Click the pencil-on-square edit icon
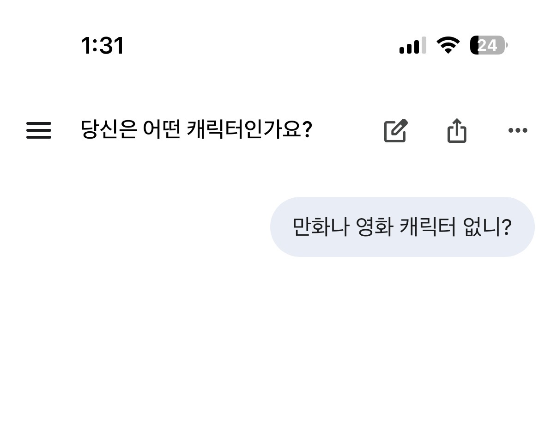This screenshot has height=440, width=557. (x=396, y=130)
